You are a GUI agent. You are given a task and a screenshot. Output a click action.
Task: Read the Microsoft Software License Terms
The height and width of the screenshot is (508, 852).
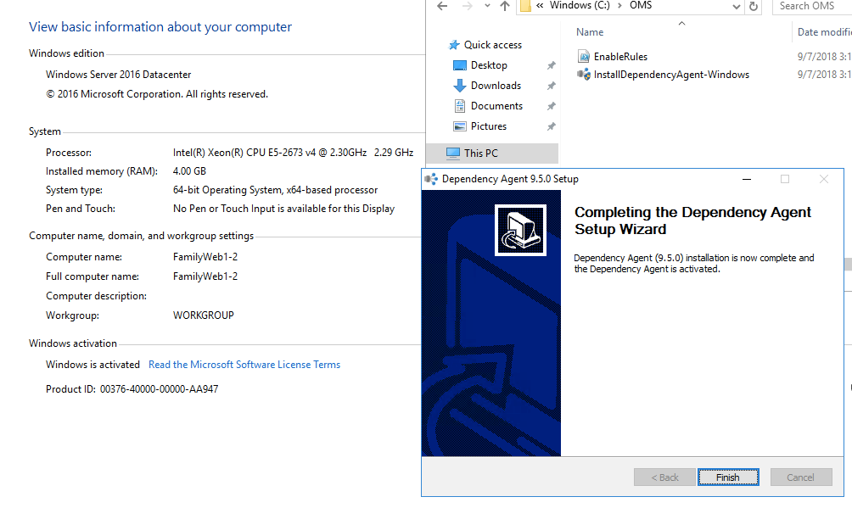click(244, 365)
